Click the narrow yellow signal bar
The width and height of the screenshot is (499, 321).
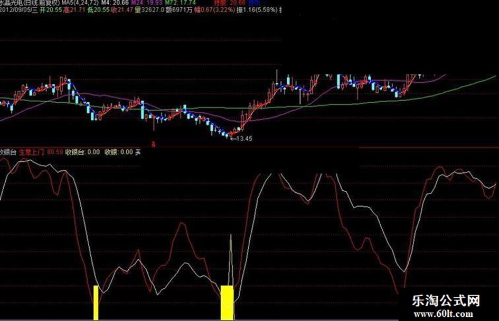(96, 303)
